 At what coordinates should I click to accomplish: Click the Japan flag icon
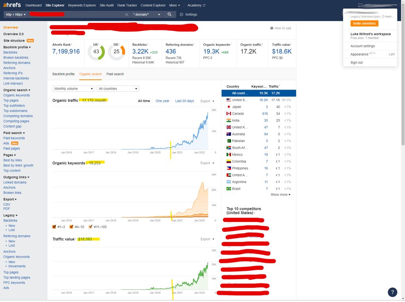pos(229,107)
